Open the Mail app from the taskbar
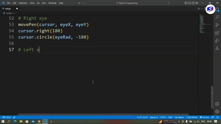Screen dimensions: 221x124 [33, 122]
